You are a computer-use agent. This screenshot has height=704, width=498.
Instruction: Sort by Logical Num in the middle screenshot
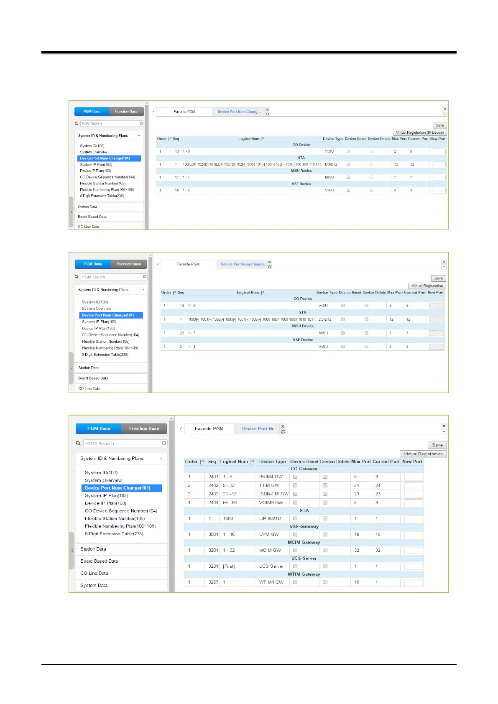262,293
